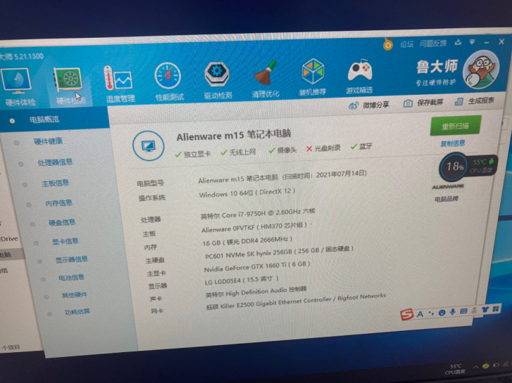The width and height of the screenshot is (512, 383).
Task: Click the ALIENWARE brand logo
Action: [448, 187]
